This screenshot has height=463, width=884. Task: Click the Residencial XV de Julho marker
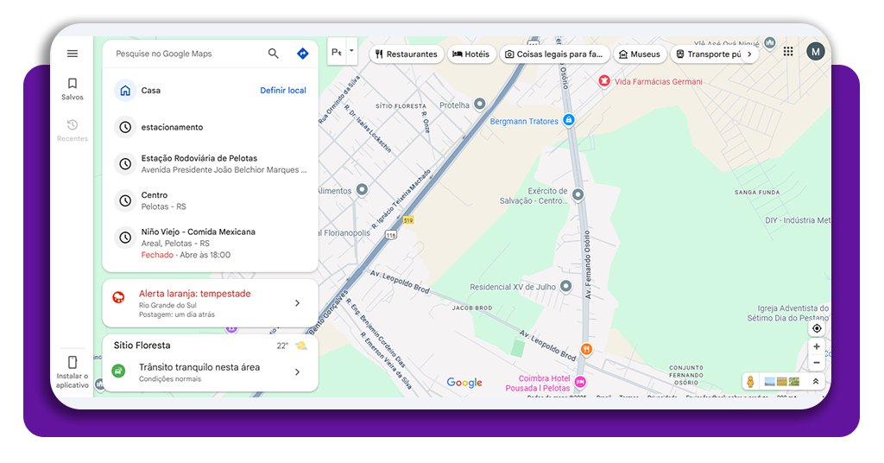pos(565,287)
